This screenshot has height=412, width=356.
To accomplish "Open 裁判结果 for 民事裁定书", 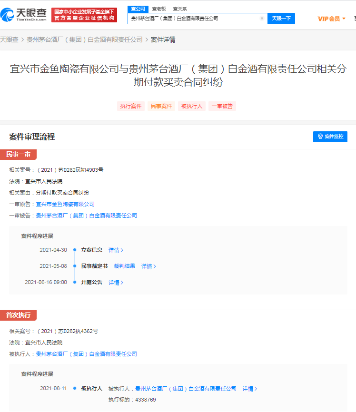I will 124,266.
